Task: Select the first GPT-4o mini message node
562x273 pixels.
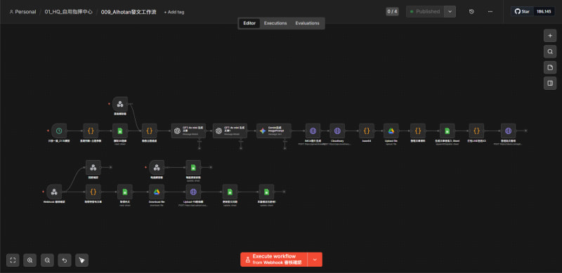Action: (x=188, y=131)
